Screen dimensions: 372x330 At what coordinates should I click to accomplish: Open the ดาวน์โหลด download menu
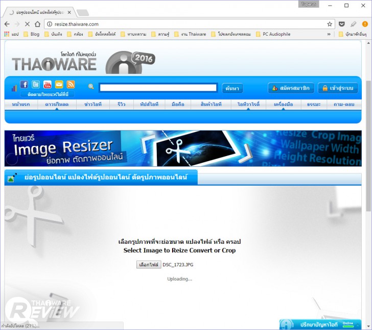pos(57,105)
